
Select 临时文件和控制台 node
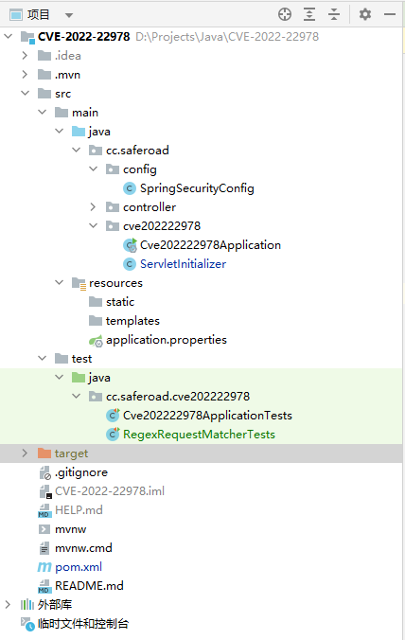82,624
